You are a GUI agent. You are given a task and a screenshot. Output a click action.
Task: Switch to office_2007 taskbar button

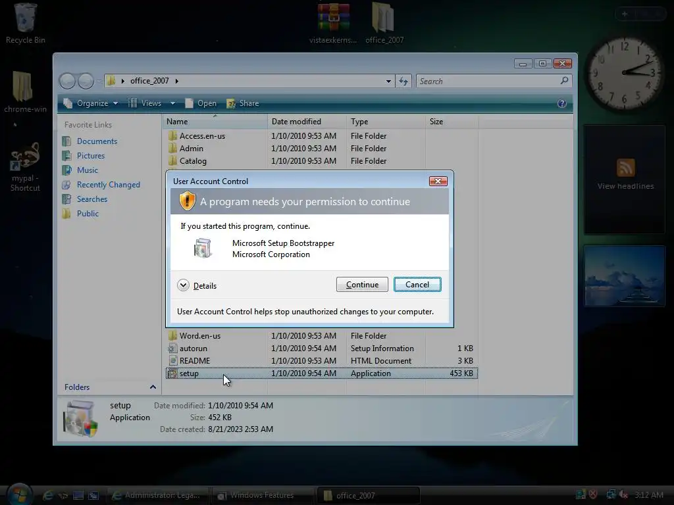point(368,495)
